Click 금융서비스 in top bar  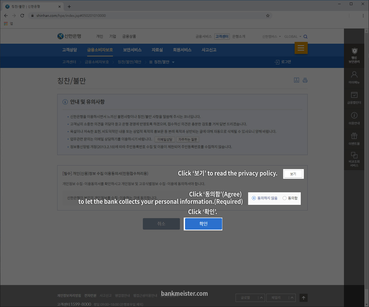tap(204, 37)
